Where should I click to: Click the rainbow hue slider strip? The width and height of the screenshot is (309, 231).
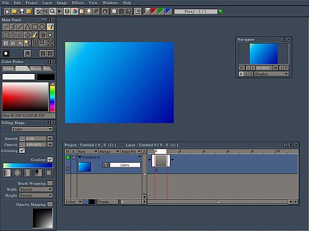[53, 99]
